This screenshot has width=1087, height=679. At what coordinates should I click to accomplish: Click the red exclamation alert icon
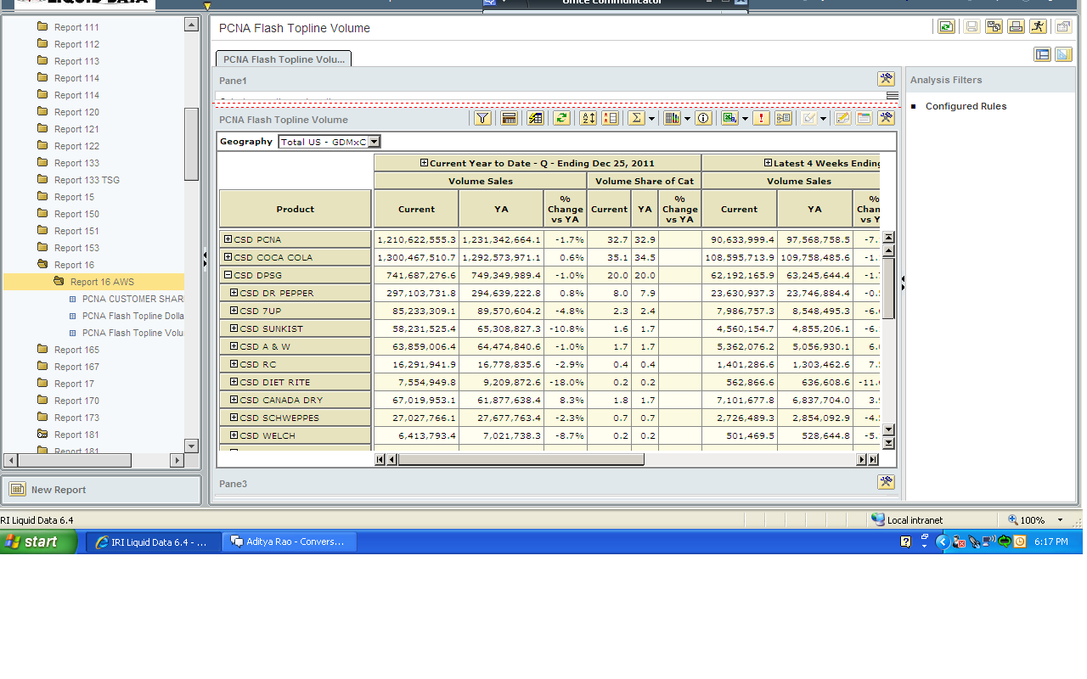761,118
